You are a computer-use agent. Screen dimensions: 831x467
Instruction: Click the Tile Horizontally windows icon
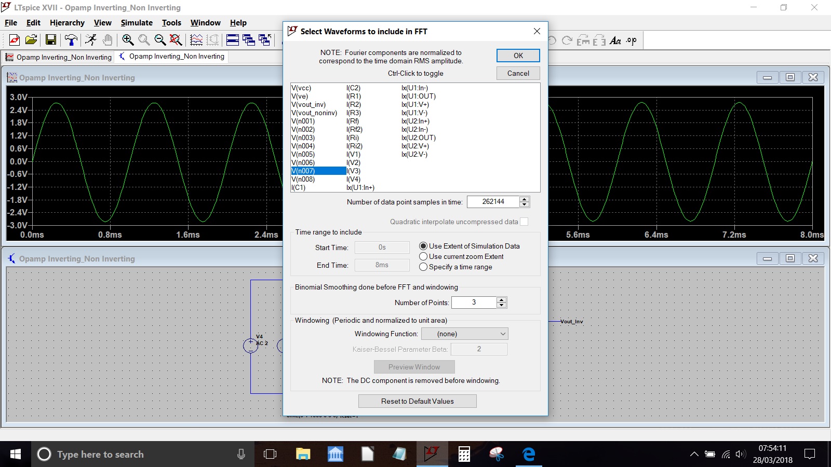(x=233, y=40)
